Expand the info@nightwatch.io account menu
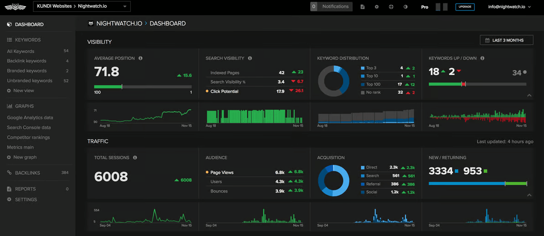The width and height of the screenshot is (544, 236). click(x=509, y=6)
